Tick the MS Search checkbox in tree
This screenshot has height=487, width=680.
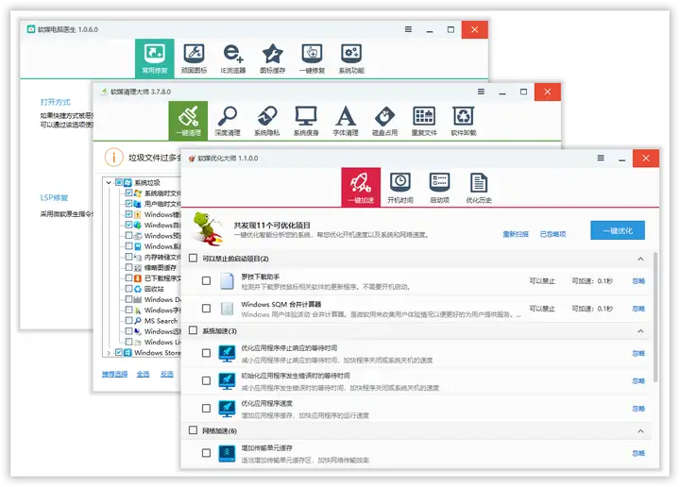(128, 320)
